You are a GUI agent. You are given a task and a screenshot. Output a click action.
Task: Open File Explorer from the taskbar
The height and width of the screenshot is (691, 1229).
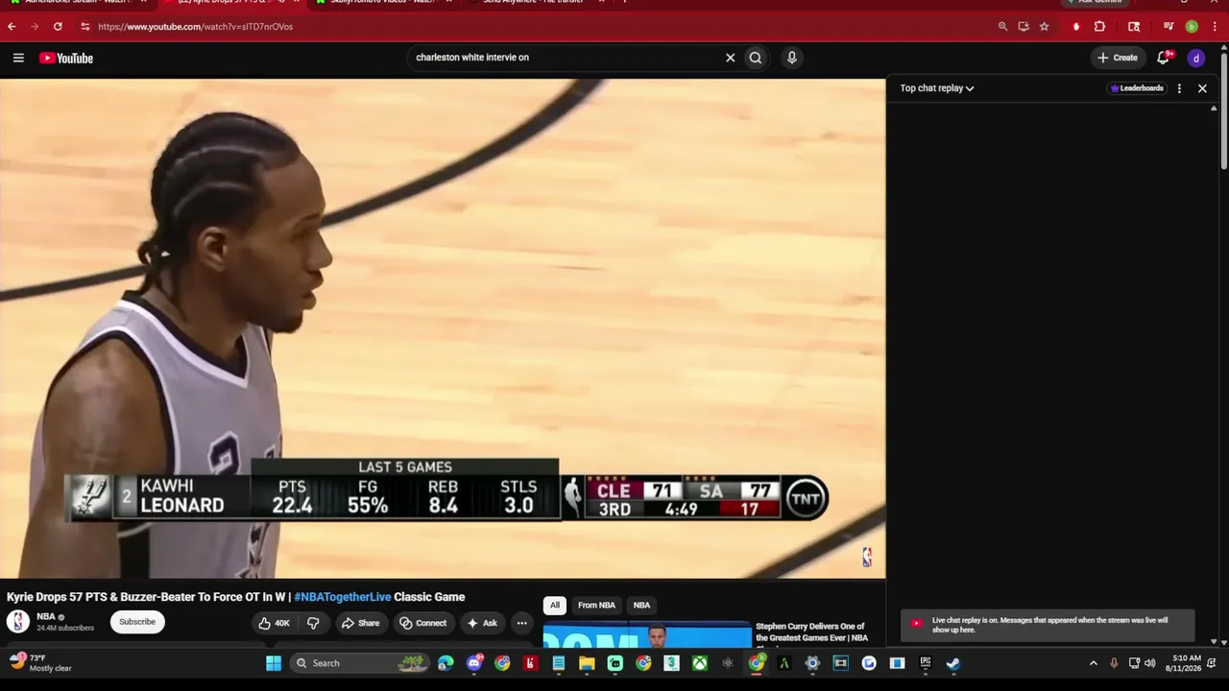point(587,663)
